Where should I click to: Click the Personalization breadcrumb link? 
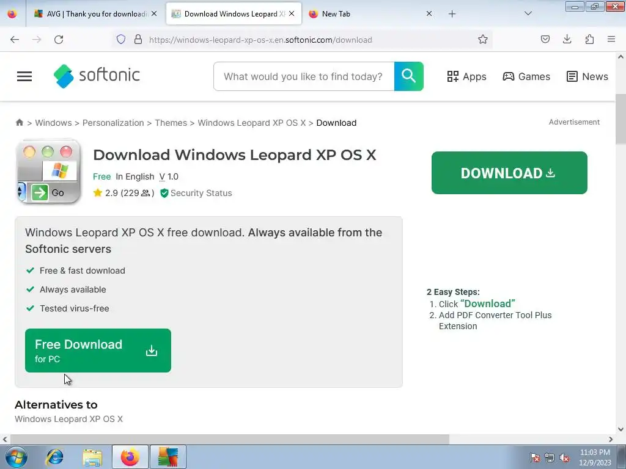(x=113, y=123)
